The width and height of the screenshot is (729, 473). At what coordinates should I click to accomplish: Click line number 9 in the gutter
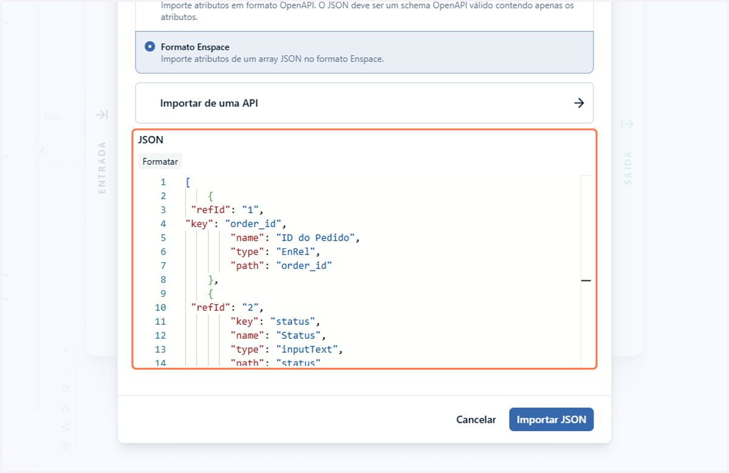point(163,294)
